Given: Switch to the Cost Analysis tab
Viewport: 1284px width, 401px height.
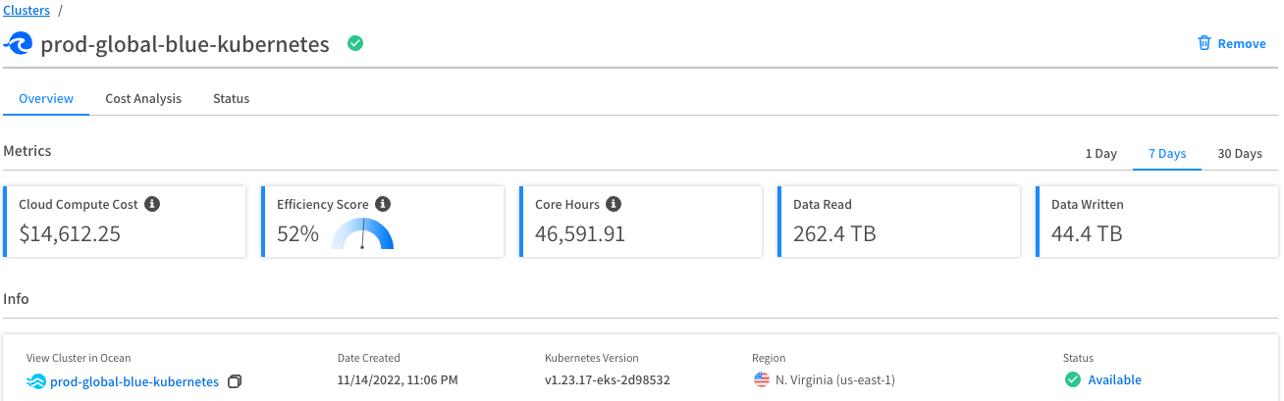Looking at the screenshot, I should click(x=143, y=98).
